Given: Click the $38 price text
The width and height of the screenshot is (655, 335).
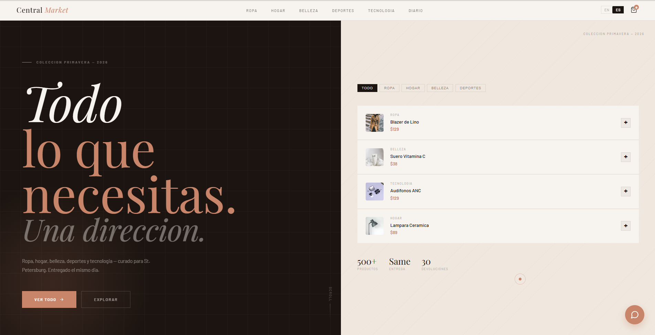Looking at the screenshot, I should (394, 164).
